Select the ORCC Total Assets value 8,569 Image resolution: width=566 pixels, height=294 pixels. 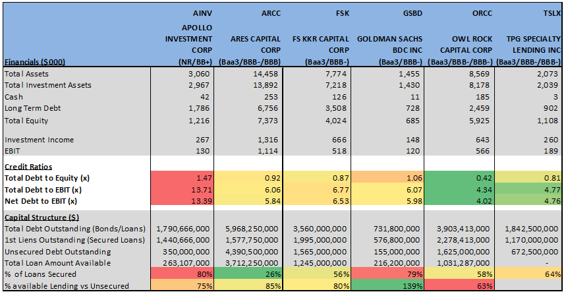click(479, 74)
